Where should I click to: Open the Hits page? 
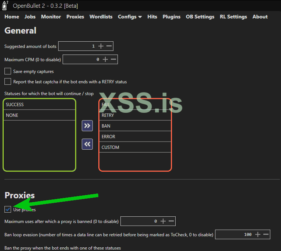152,17
